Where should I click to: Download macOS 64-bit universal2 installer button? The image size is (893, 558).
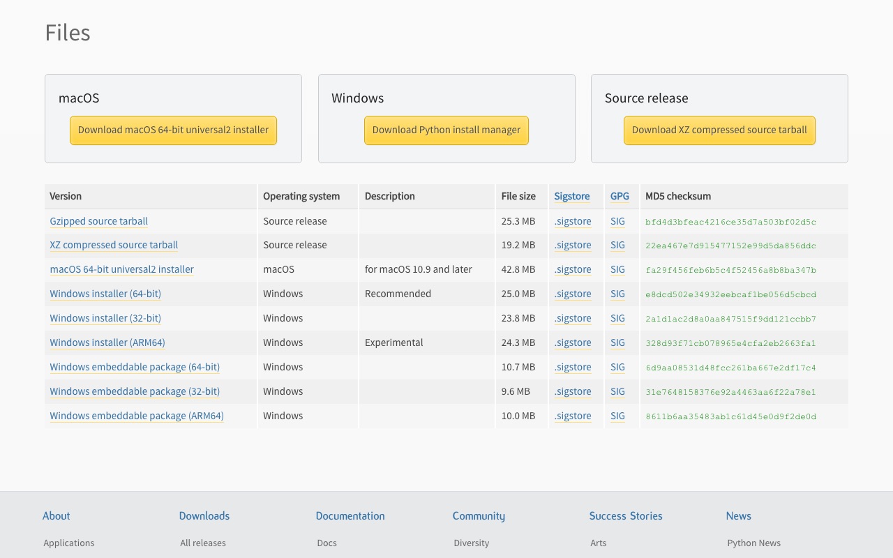173,130
